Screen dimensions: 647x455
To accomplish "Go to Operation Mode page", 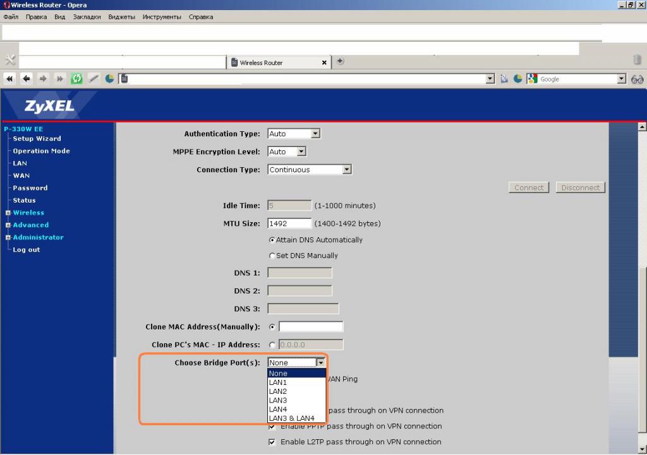I will 41,151.
